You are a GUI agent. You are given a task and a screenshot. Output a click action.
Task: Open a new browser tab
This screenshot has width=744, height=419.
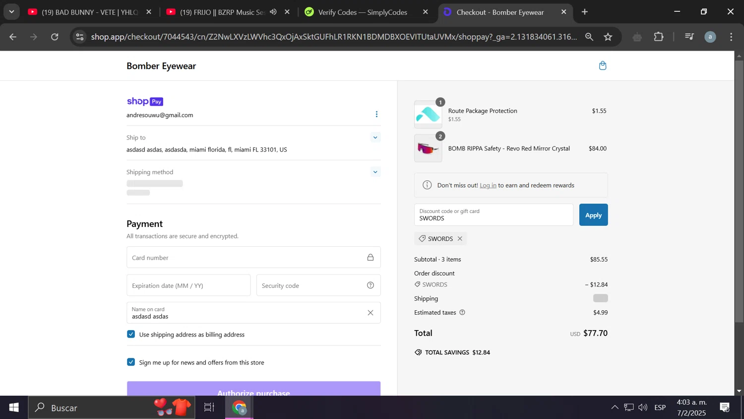click(585, 12)
